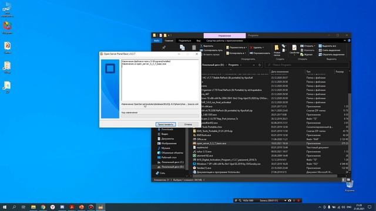
Task: Click Обратить выделение in the ribbon
Action: coord(331,55)
